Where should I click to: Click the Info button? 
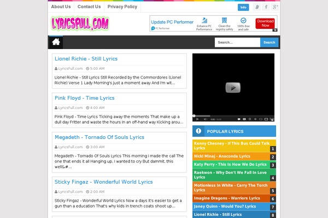point(243,7)
